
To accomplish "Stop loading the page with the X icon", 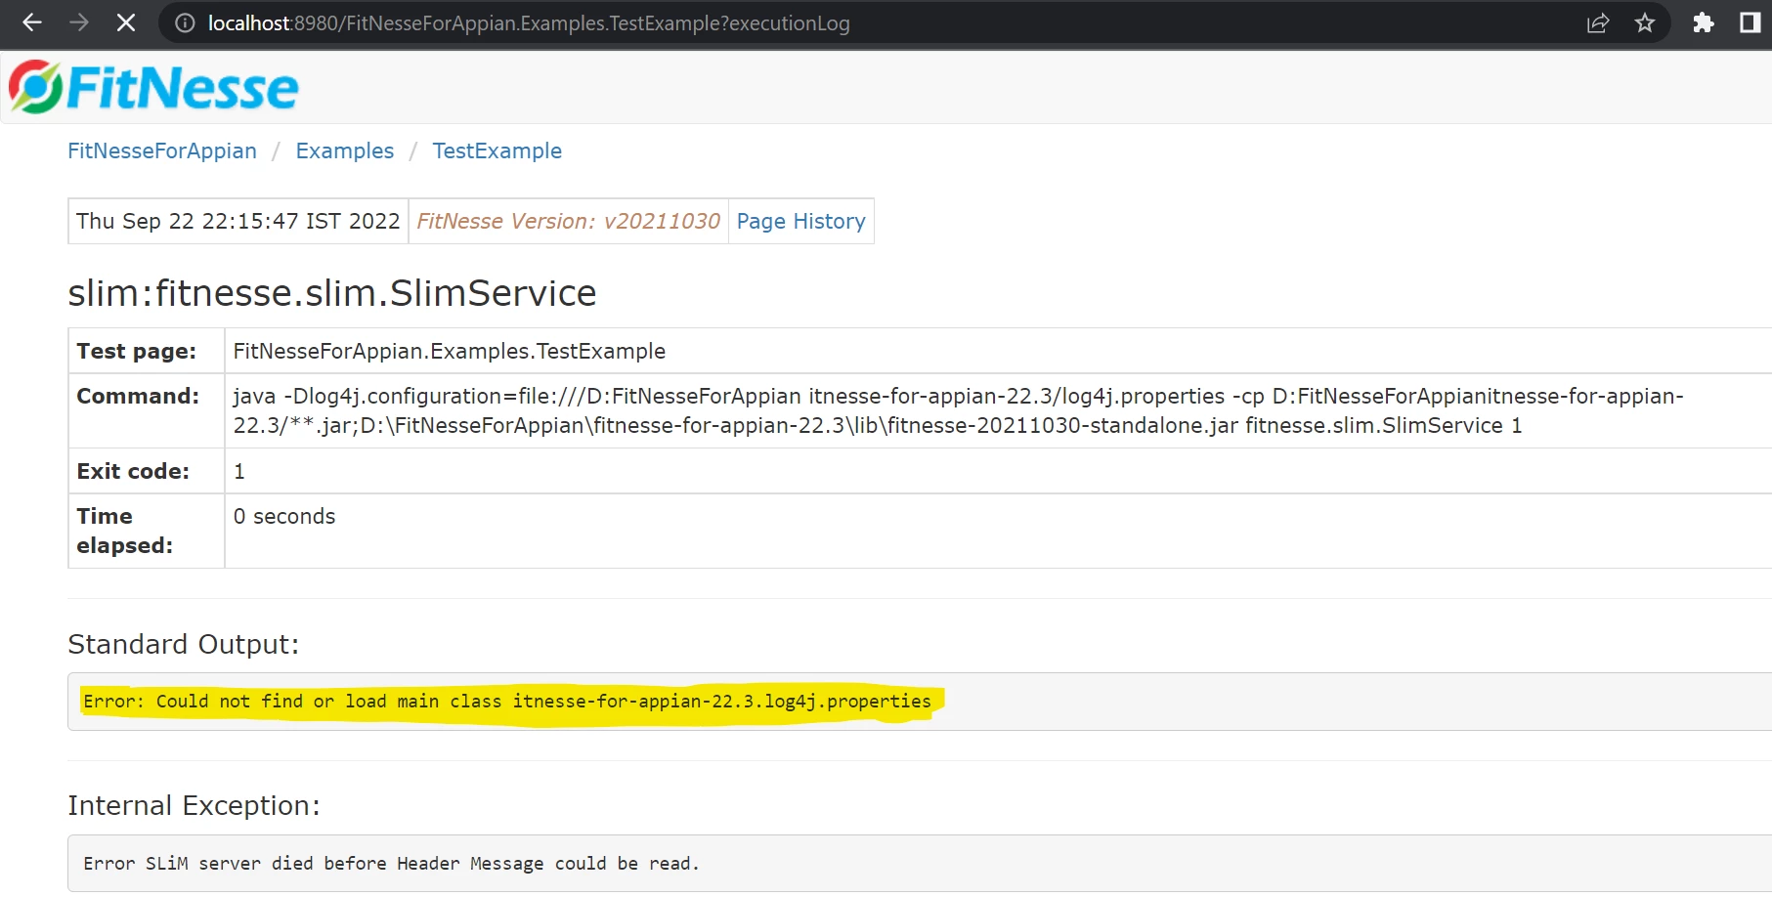I will (126, 22).
